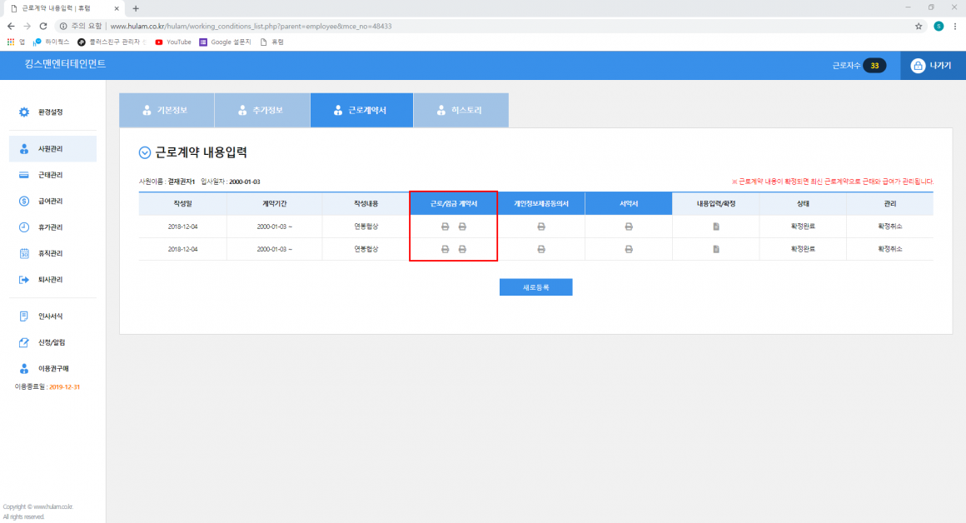Open first row 내용입력/확정 document icon

(x=716, y=227)
